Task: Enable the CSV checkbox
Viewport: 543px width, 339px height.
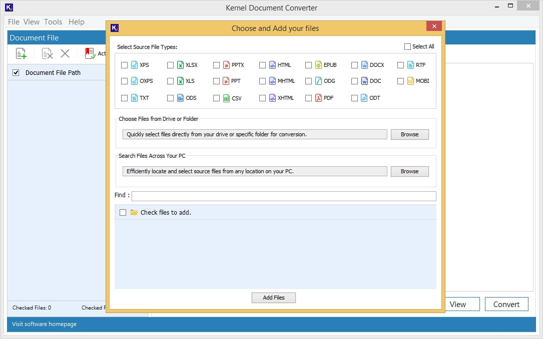Action: (216, 98)
